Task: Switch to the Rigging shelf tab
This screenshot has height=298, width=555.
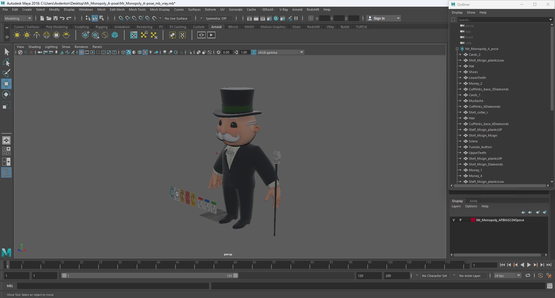Action: pos(101,27)
